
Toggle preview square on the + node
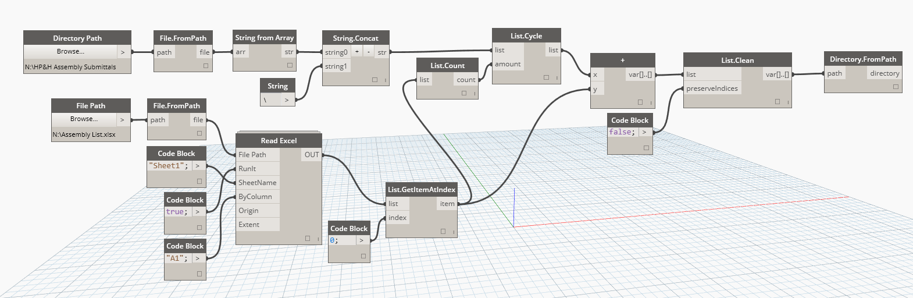(640, 102)
